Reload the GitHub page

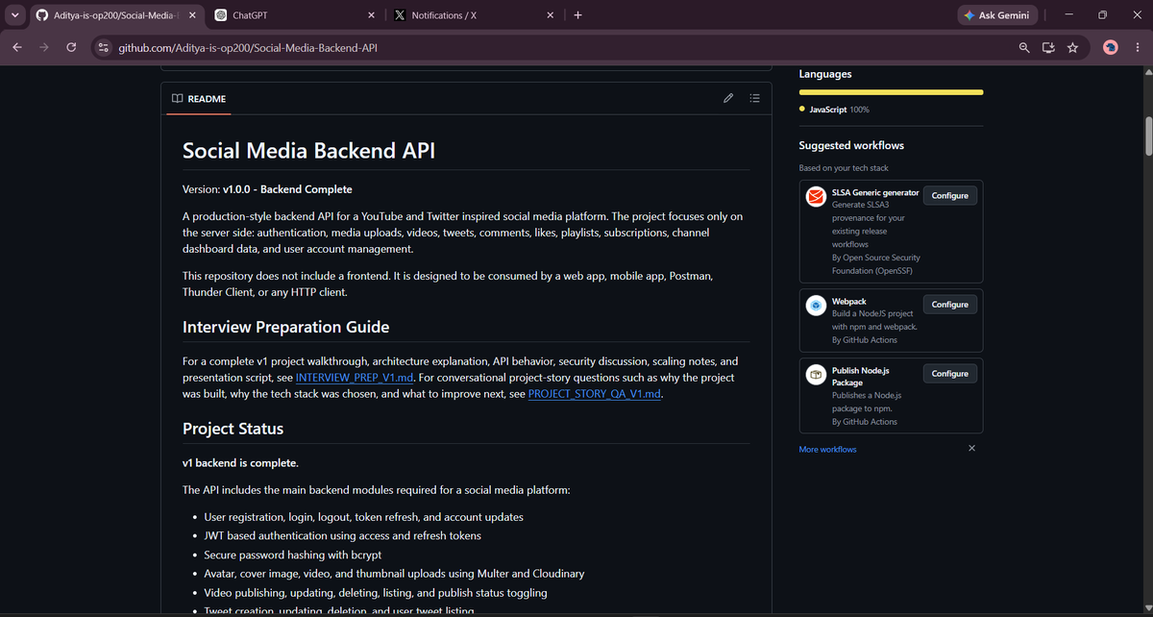(x=71, y=47)
